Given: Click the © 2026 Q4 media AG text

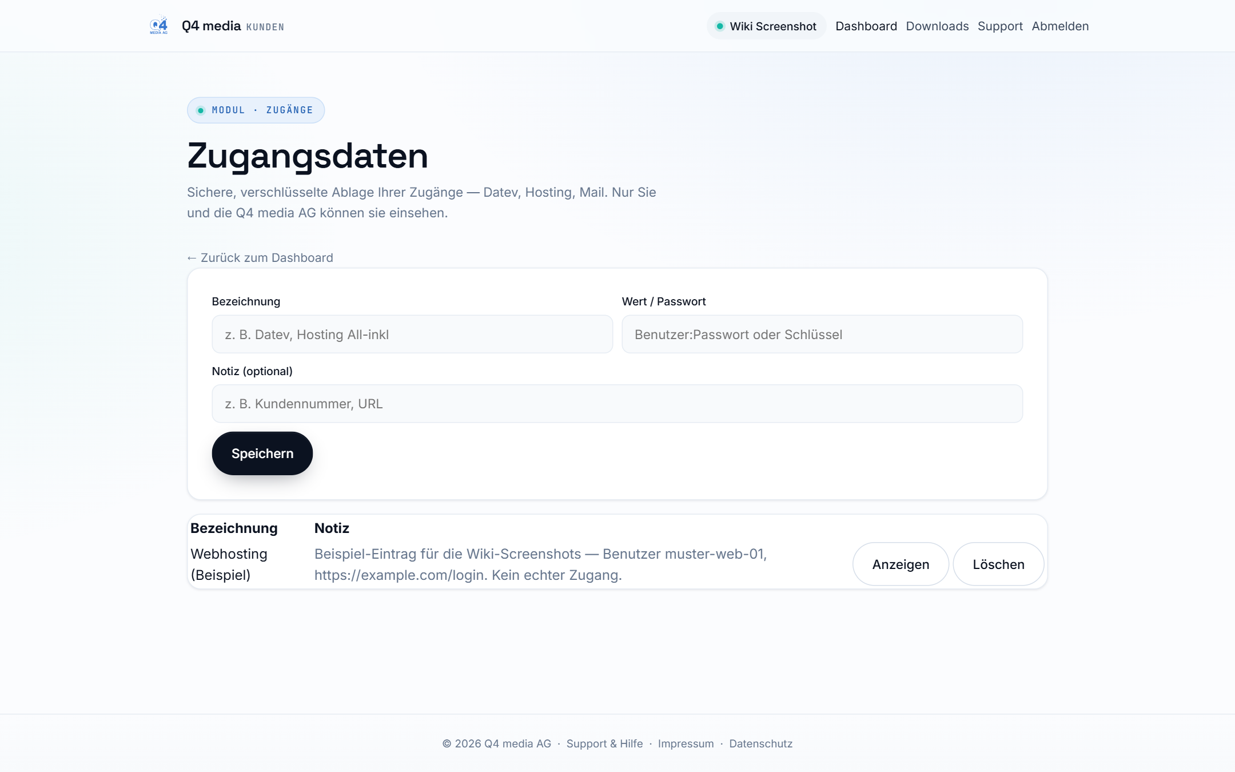Looking at the screenshot, I should tap(496, 743).
